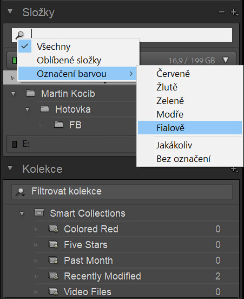Collapse the Kolekce panel triangle

point(10,168)
